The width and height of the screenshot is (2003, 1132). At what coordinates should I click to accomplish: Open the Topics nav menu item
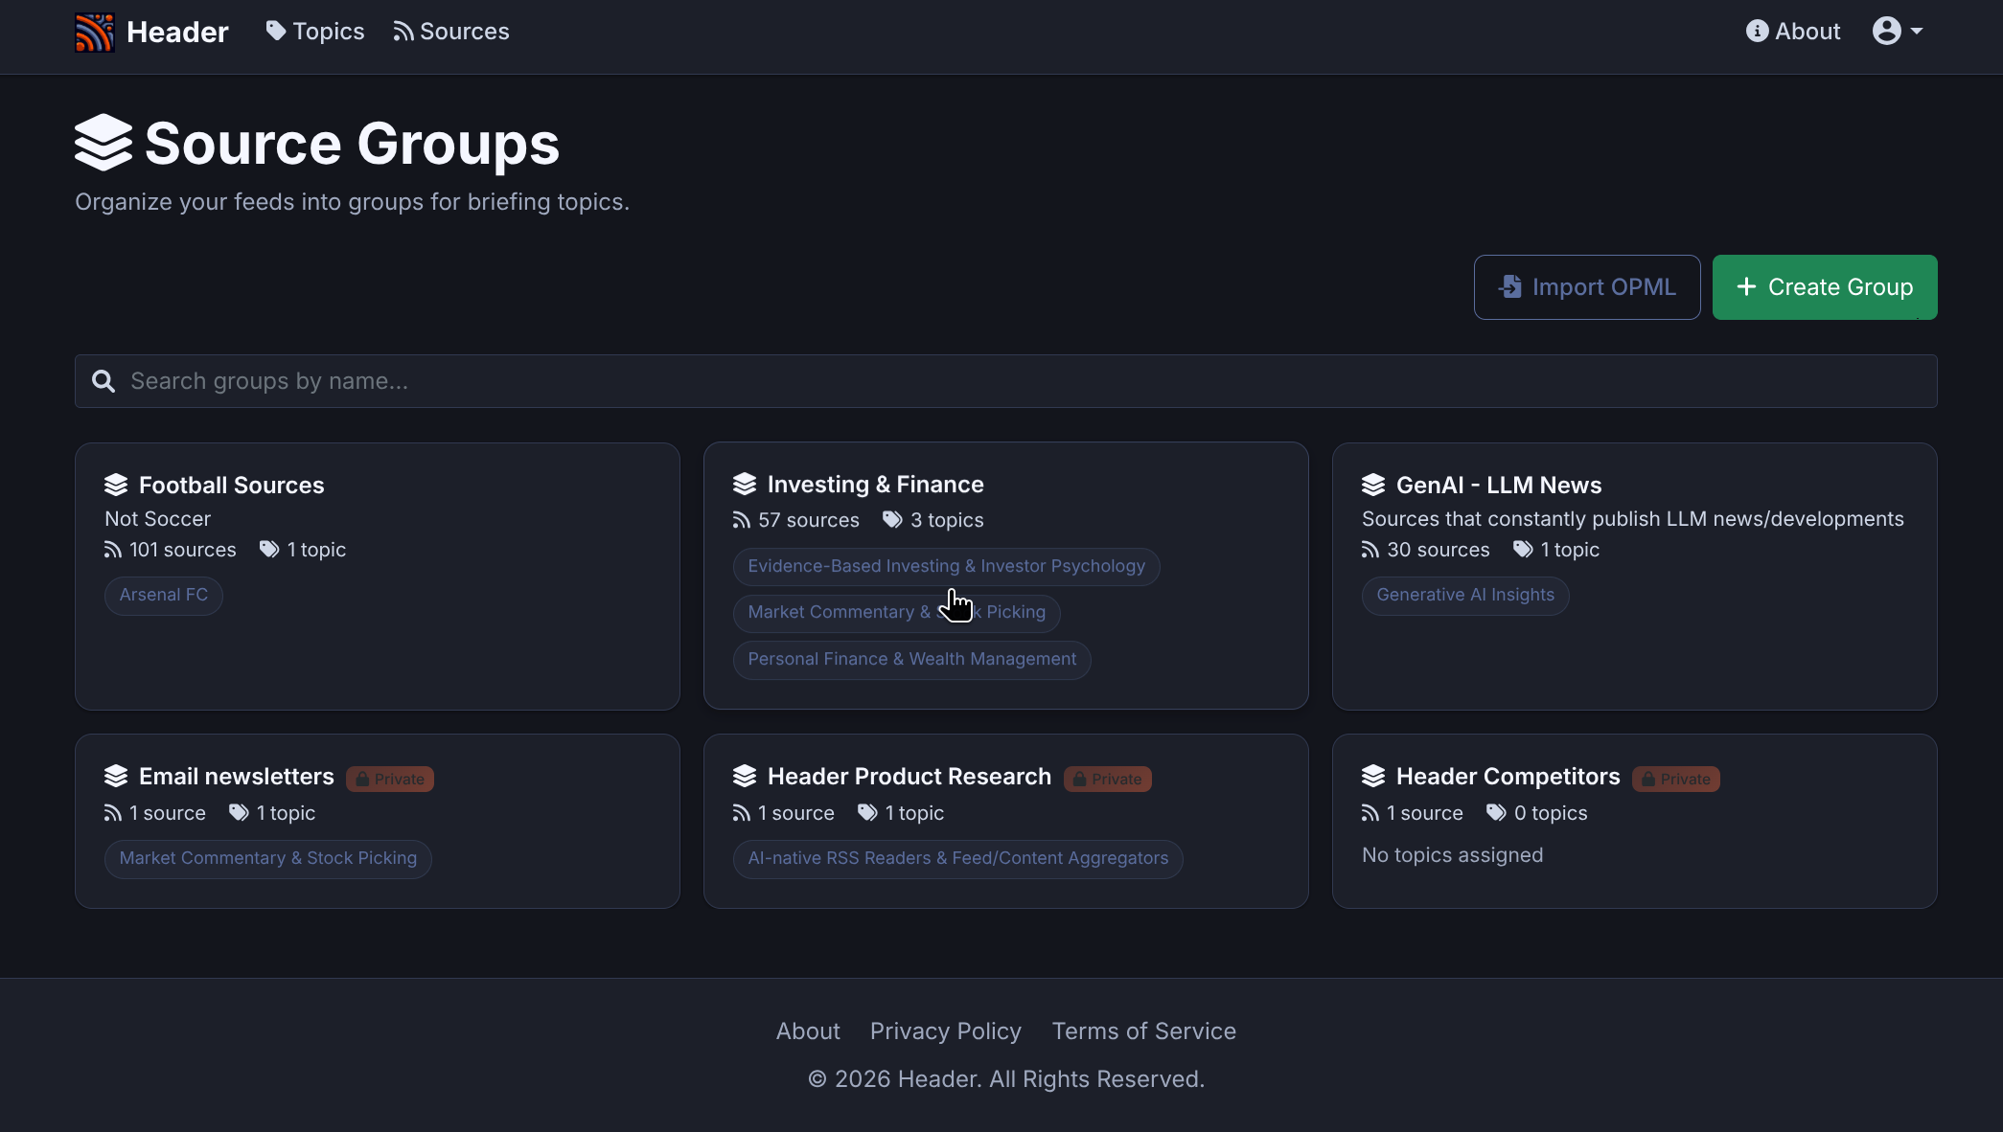[x=315, y=32]
